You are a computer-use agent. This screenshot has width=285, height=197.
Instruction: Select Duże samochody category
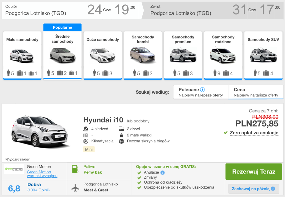[x=103, y=56]
